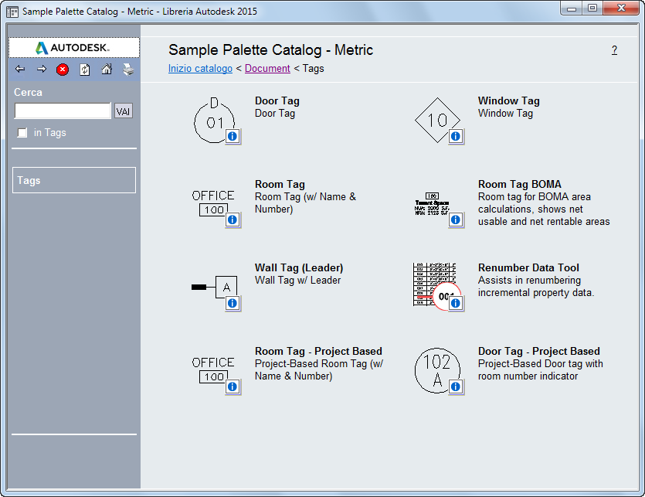This screenshot has height=497, width=645.
Task: Open info badge on Room Tag
Action: point(233,220)
